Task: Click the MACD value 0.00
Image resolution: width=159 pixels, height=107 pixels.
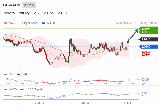Action: pos(144,93)
